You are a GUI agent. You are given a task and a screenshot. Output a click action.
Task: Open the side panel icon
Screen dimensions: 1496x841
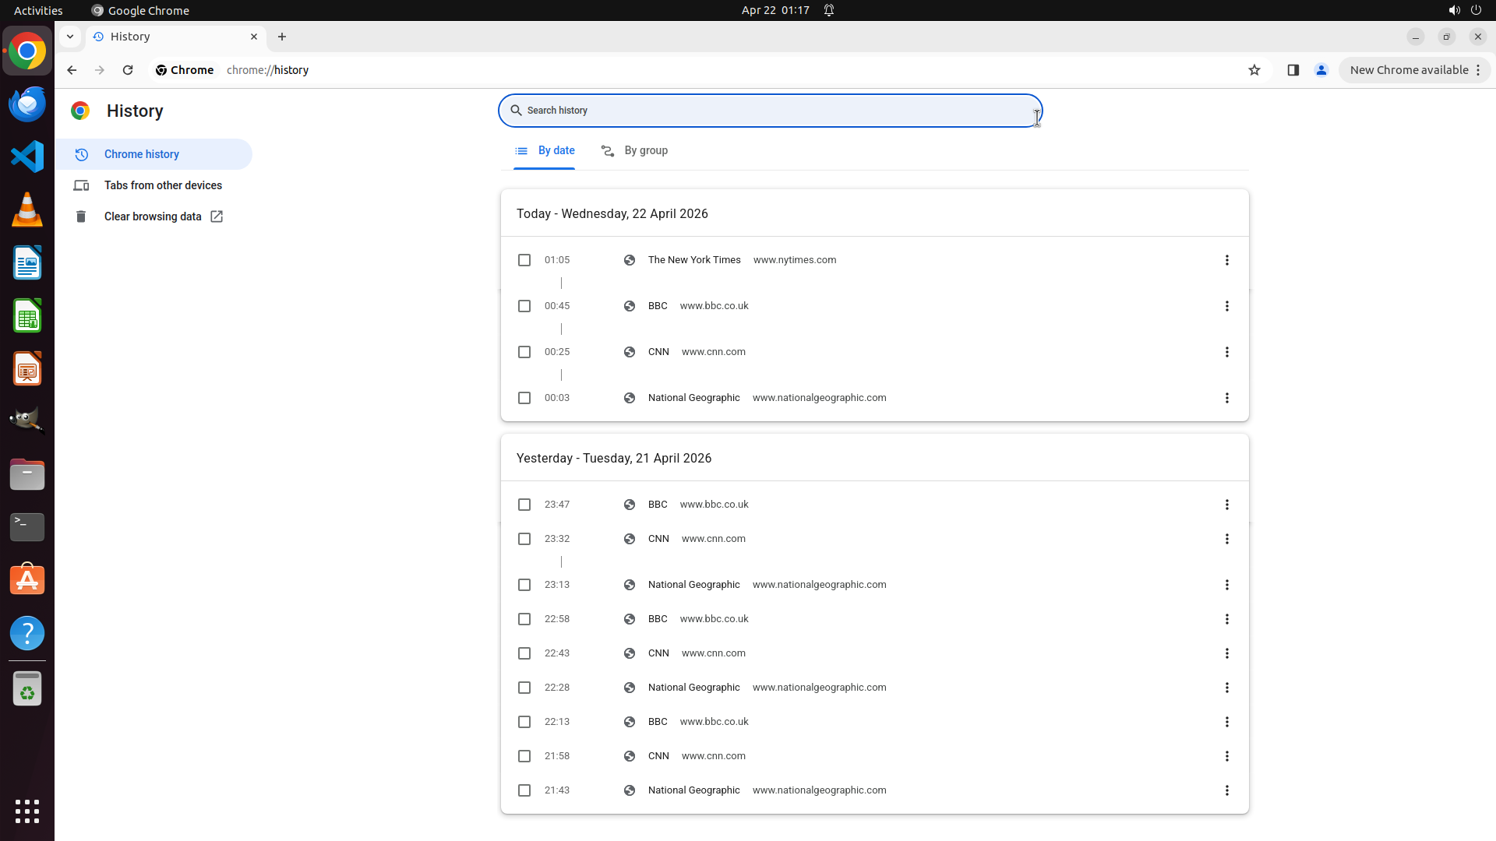1293,70
